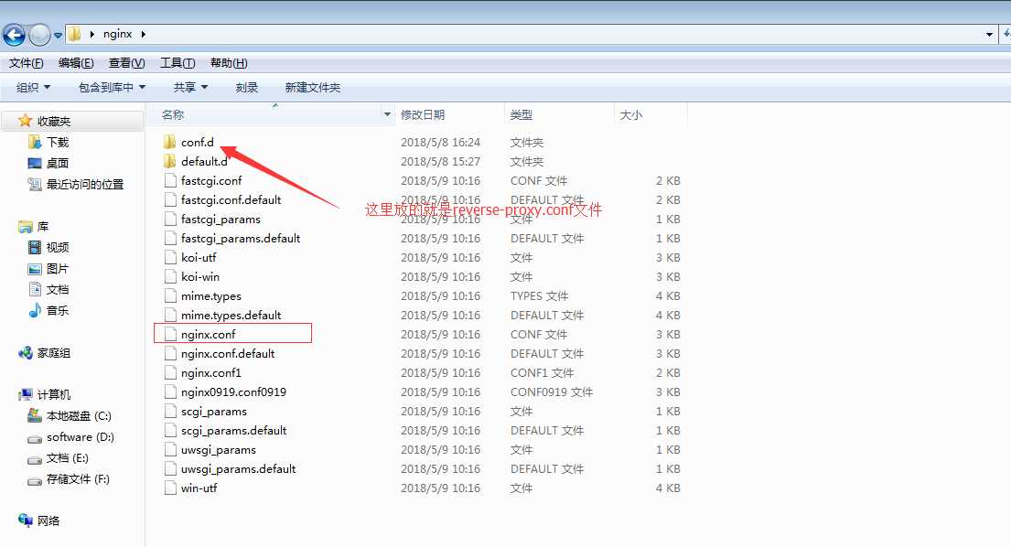Click the CONF0919 文件 type cell
The width and height of the screenshot is (1011, 547).
552,391
